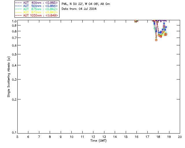
Task: Click the AOT 400nm purple legend entry
Action: coord(36,3)
